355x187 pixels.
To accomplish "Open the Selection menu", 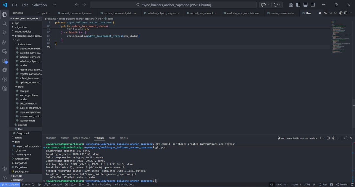I will (39, 5).
